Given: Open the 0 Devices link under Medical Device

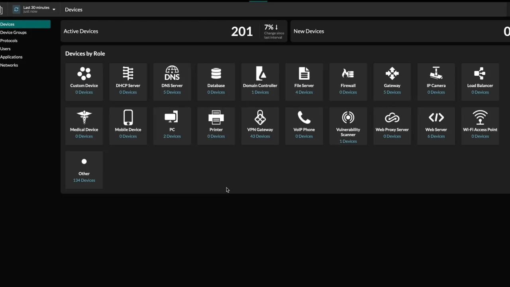Looking at the screenshot, I should [84, 136].
